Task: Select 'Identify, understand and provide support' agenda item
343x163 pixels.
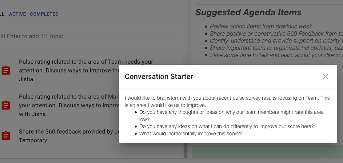Action: (276, 41)
